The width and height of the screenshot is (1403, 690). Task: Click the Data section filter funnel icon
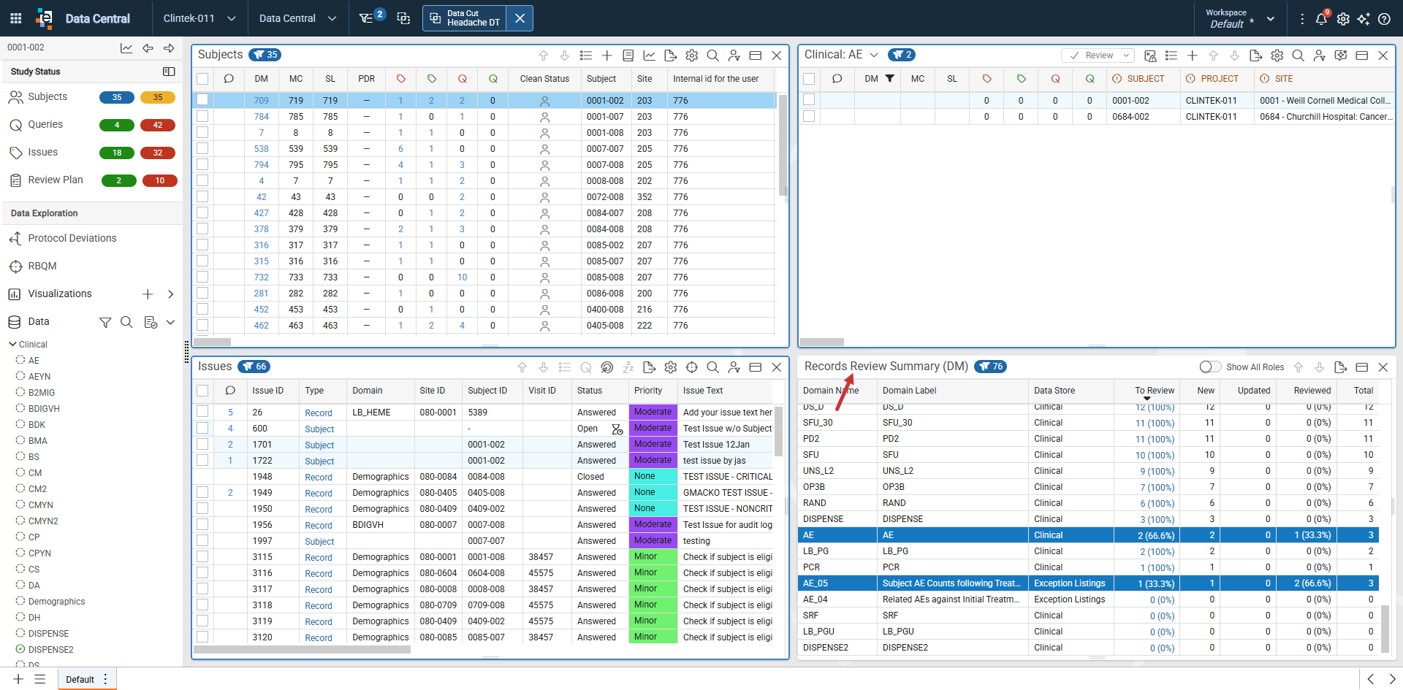pyautogui.click(x=105, y=322)
